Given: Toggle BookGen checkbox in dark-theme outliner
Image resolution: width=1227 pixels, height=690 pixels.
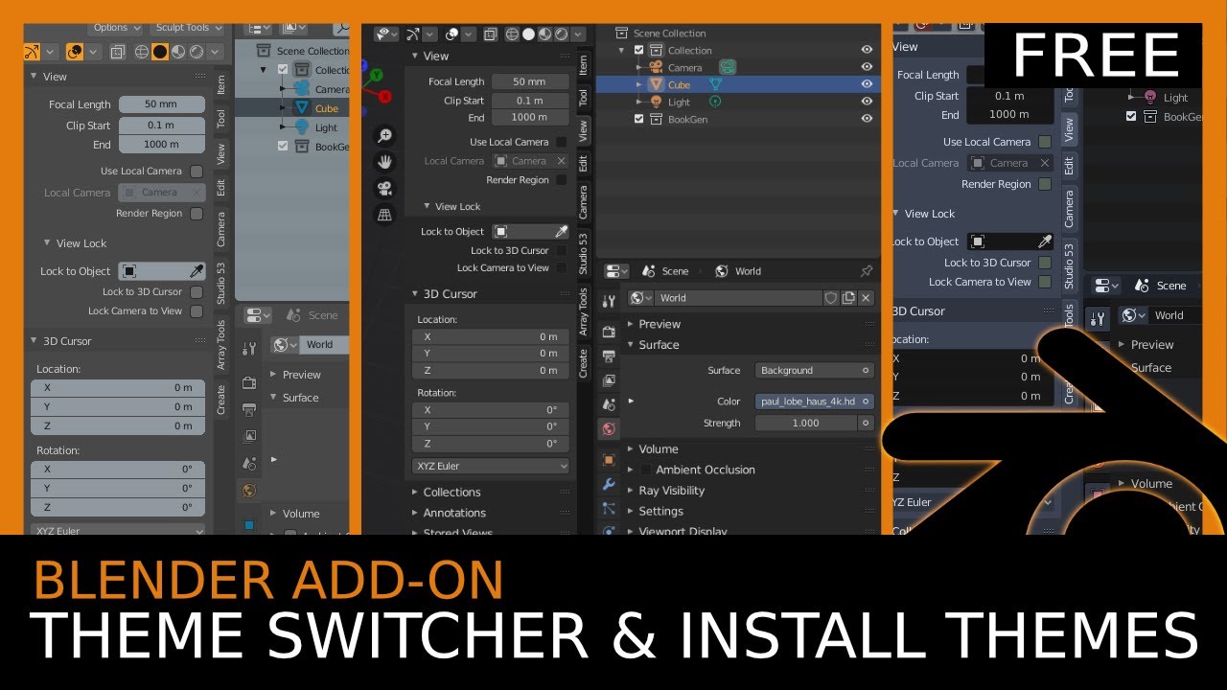Looking at the screenshot, I should click(639, 120).
